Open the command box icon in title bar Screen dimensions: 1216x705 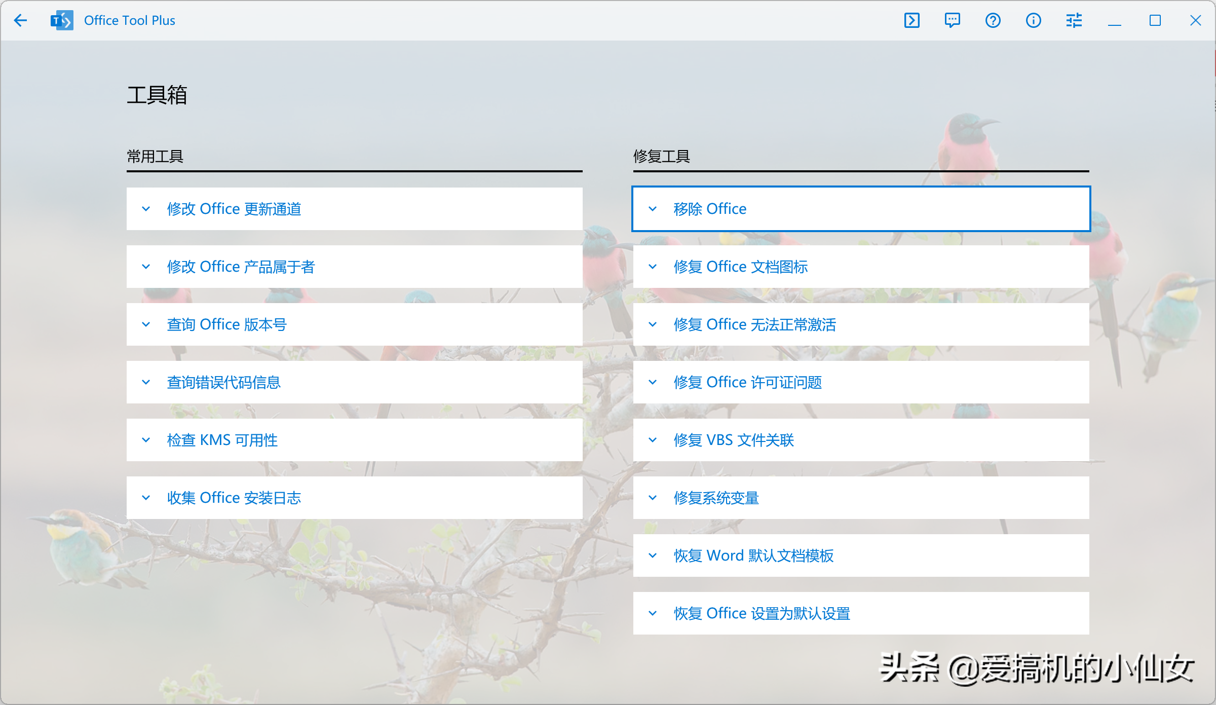pyautogui.click(x=912, y=20)
